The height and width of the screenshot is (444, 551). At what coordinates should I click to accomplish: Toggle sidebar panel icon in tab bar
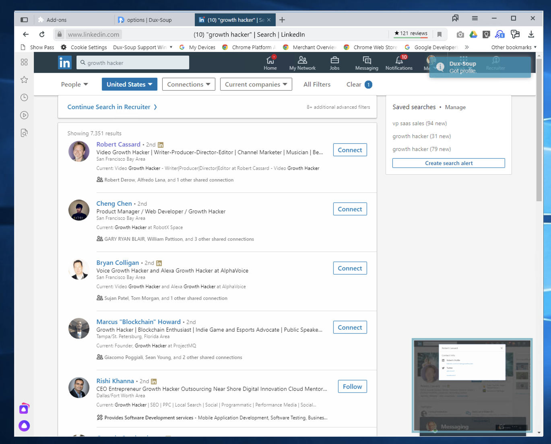click(24, 20)
